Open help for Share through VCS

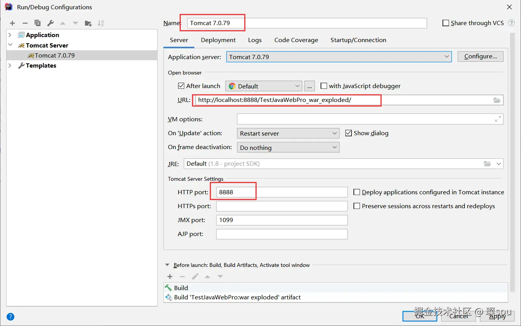click(x=511, y=23)
